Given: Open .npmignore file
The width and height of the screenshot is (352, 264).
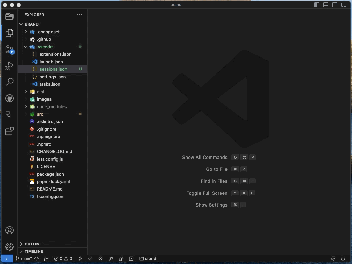Looking at the screenshot, I should pyautogui.click(x=53, y=136).
